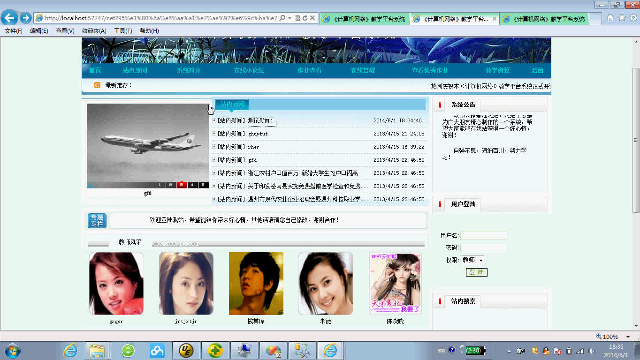Click the orange speaker icon beside 最新推荐
This screenshot has height=360, width=640.
pyautogui.click(x=97, y=85)
